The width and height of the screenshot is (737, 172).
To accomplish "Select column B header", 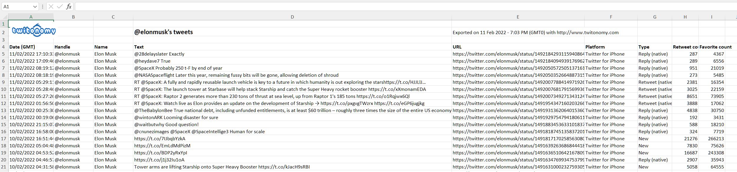I will (x=73, y=17).
